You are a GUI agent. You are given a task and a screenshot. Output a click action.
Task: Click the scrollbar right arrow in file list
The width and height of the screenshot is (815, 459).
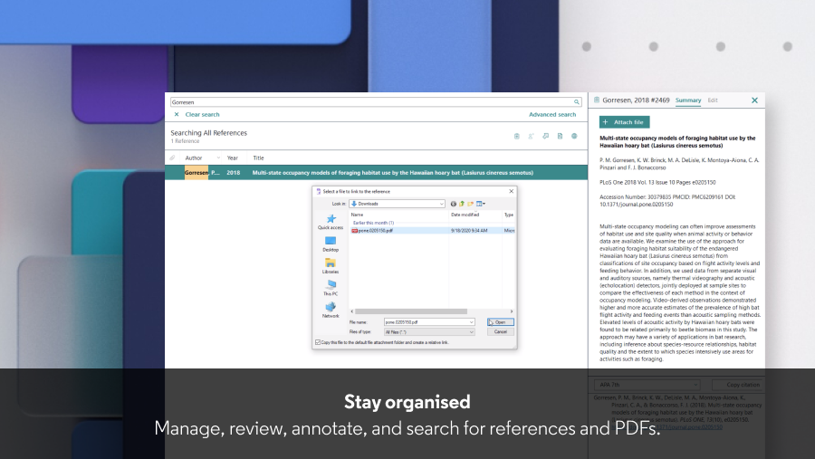pos(512,311)
